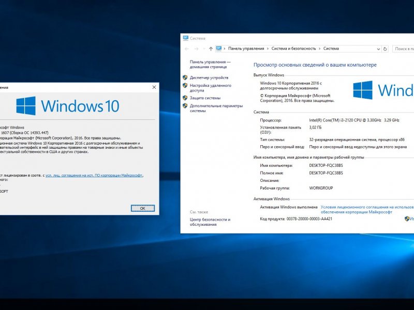
Task: Click the search field in the System window
Action: click(x=403, y=49)
